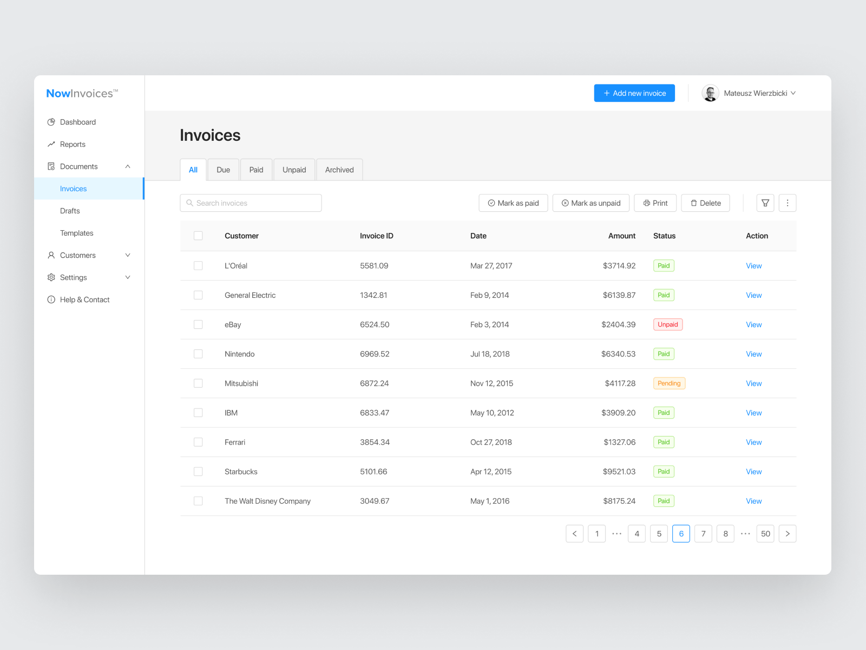Switch to the Archived tab
Image resolution: width=866 pixels, height=650 pixels.
[339, 169]
